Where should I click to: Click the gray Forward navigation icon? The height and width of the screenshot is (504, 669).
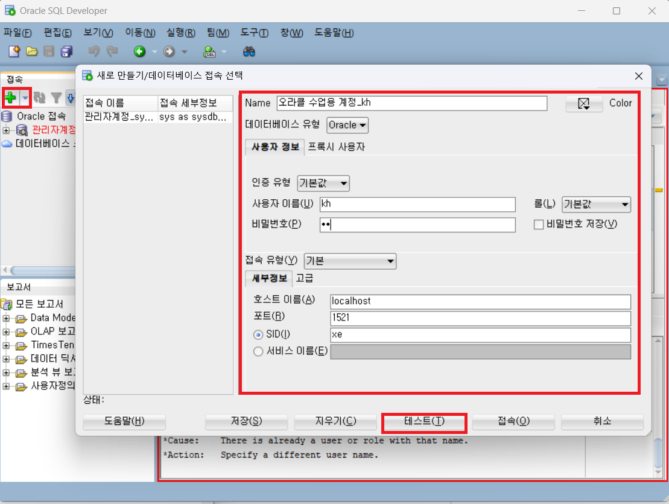point(169,52)
